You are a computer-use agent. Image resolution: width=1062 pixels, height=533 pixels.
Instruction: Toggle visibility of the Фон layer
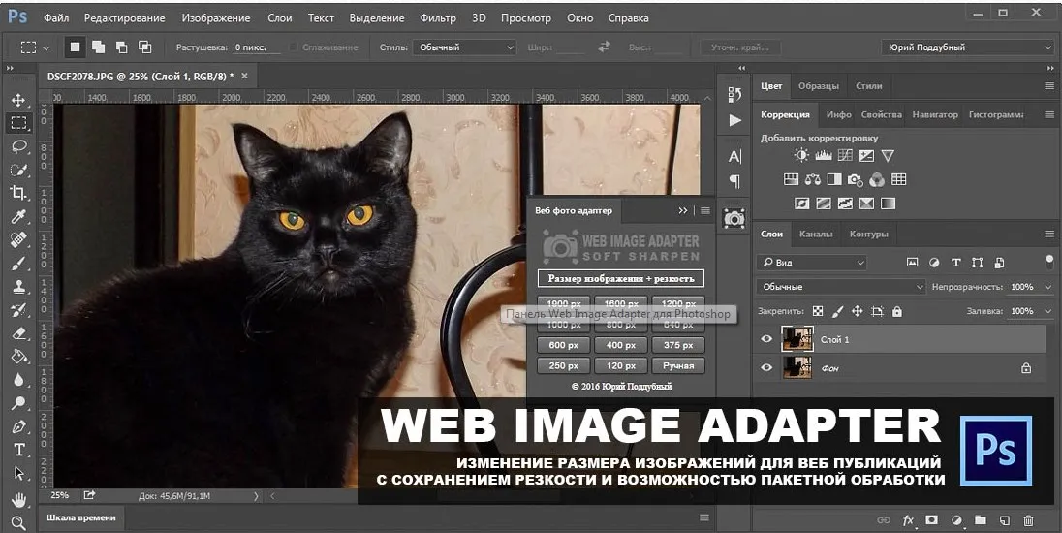[766, 368]
